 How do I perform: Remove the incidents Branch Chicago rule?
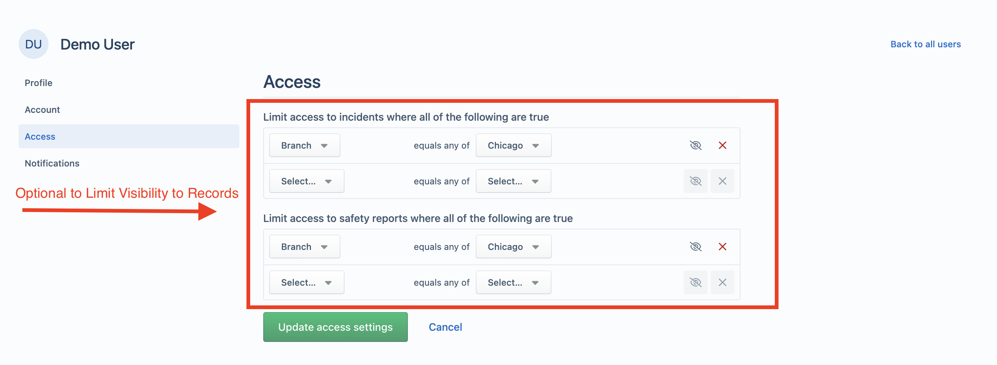(722, 145)
